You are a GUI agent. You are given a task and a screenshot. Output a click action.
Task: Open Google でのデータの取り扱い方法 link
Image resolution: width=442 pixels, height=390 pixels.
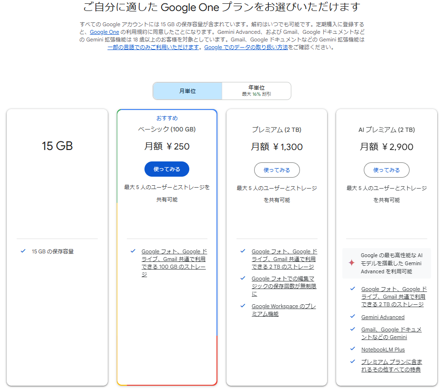click(246, 47)
